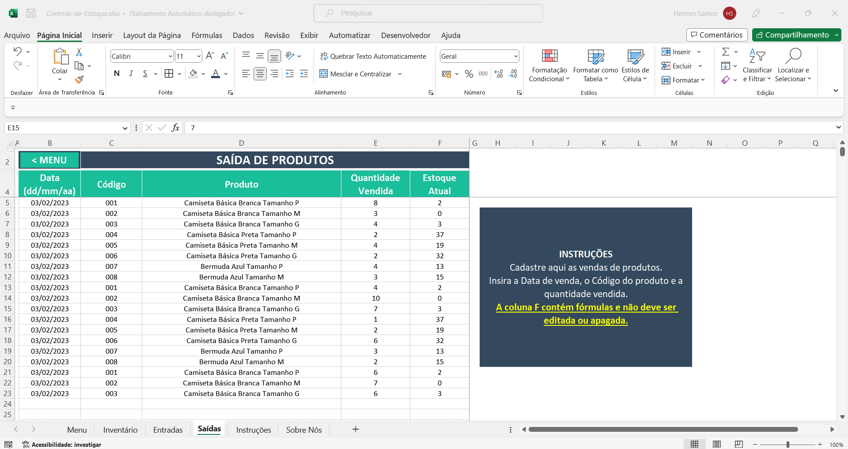Toggle Bottom vertical alignment

tap(274, 56)
